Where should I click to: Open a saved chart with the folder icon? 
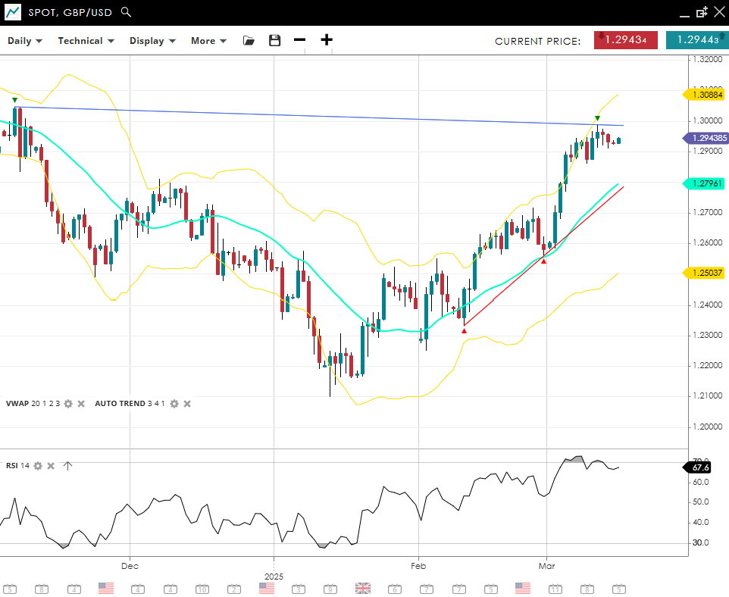click(x=249, y=41)
